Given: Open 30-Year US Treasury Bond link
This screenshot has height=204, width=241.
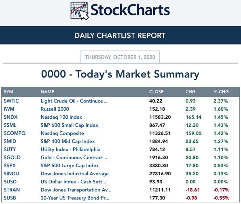Looking at the screenshot, I should tap(75, 198).
